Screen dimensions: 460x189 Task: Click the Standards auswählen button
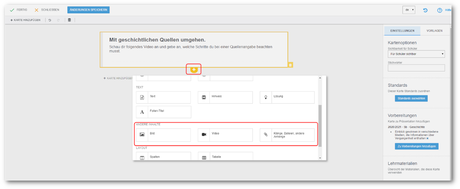pos(411,98)
